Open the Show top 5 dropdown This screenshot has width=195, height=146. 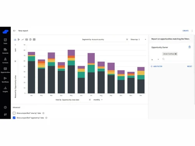coord(138,39)
